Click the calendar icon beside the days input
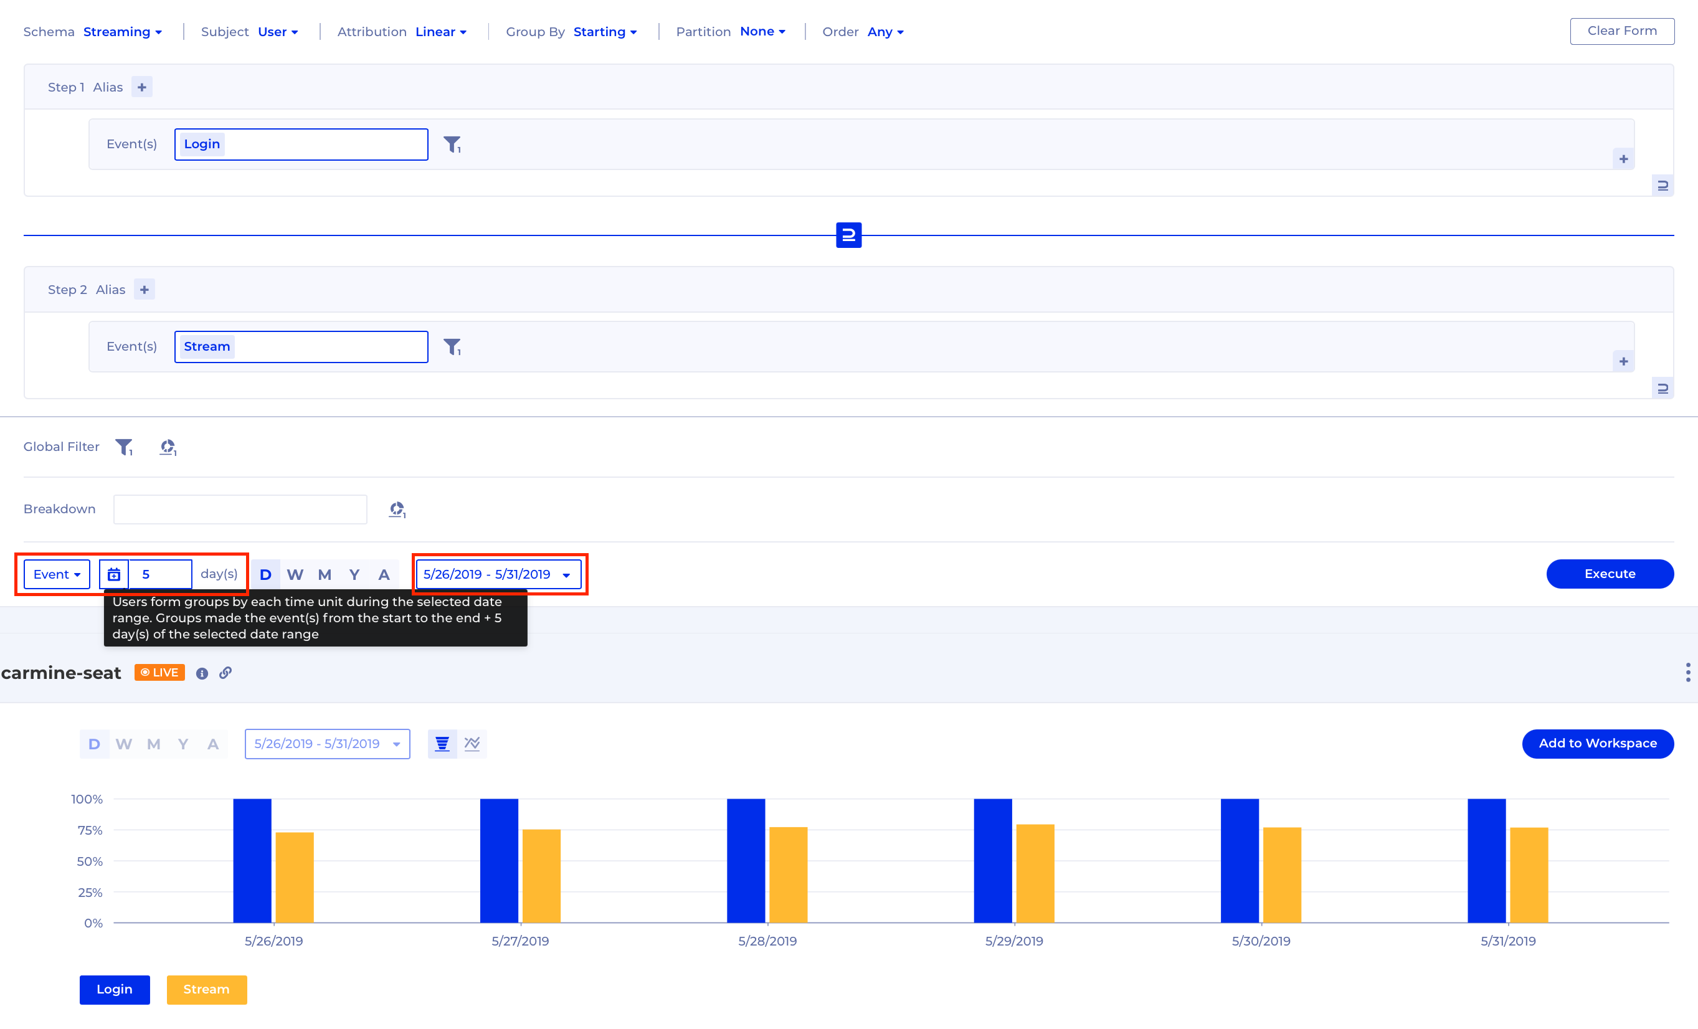Screen dimensions: 1698x1029 114,574
